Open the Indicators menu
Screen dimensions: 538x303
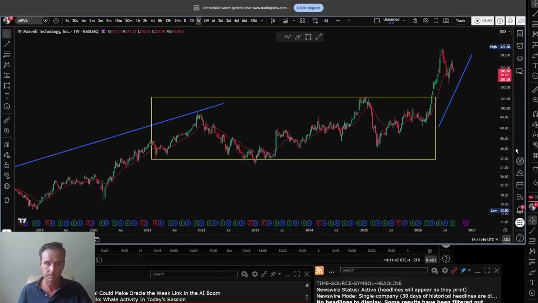coord(285,21)
